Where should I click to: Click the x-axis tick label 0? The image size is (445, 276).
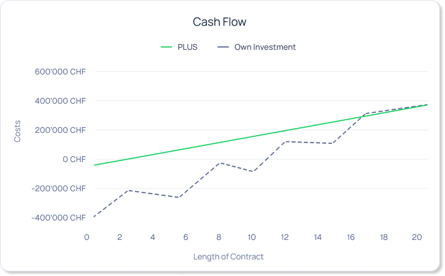(x=87, y=237)
